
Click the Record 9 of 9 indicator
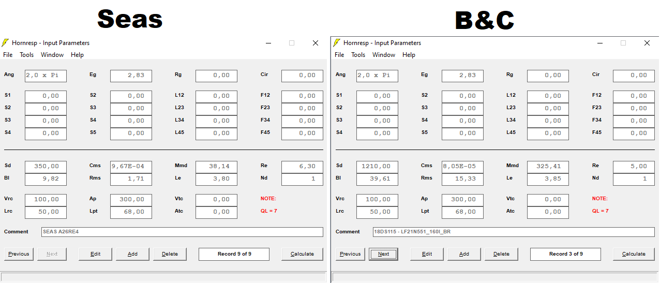[234, 254]
